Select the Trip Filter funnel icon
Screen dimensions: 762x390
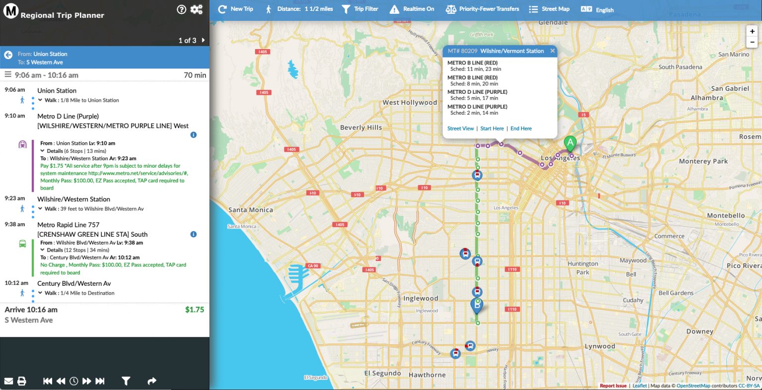[x=346, y=8]
